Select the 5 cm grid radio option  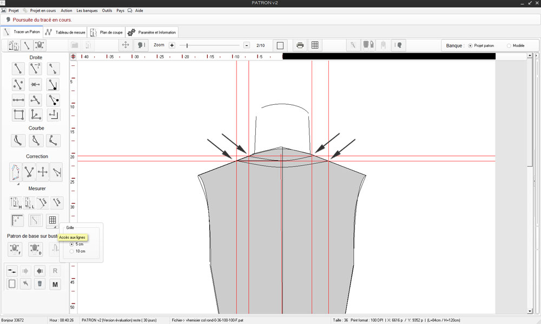click(72, 244)
